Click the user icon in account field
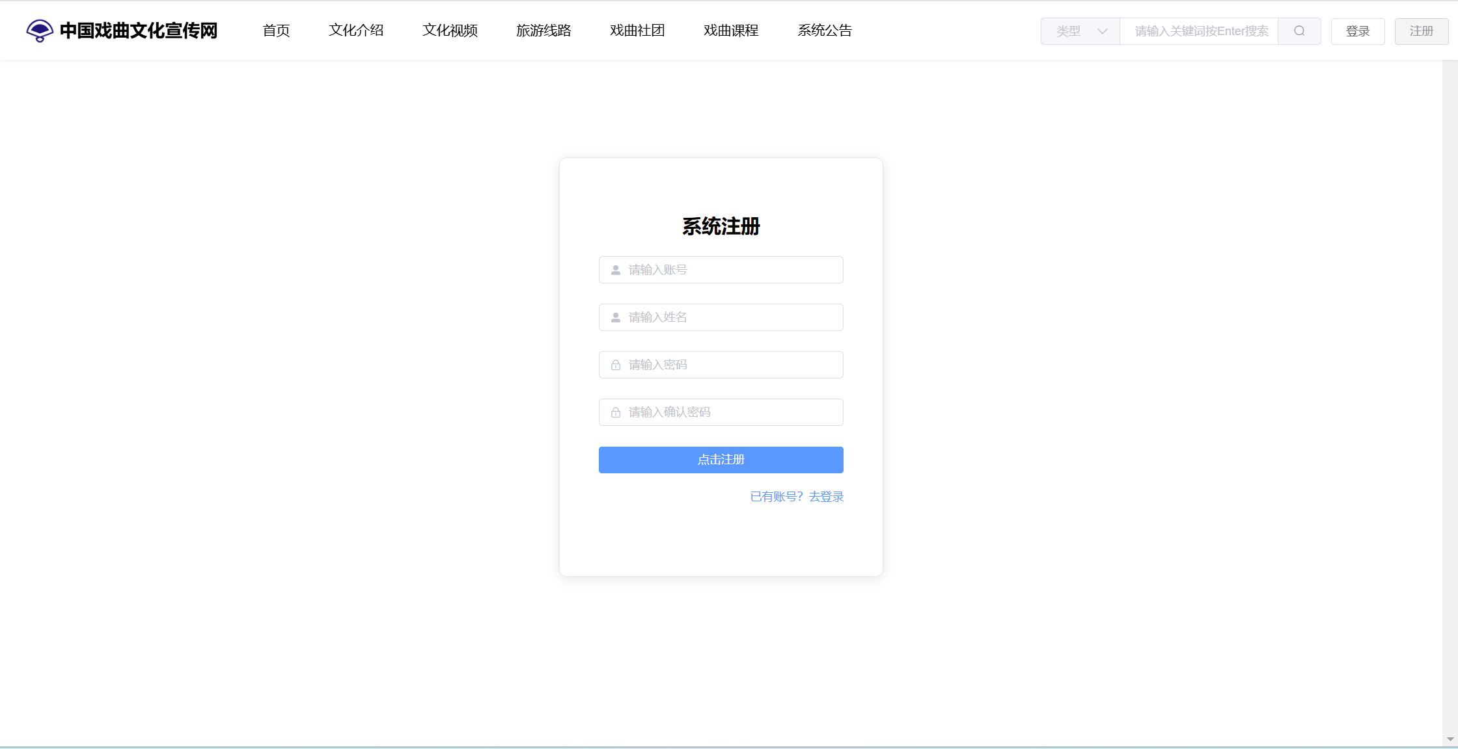 pos(616,270)
